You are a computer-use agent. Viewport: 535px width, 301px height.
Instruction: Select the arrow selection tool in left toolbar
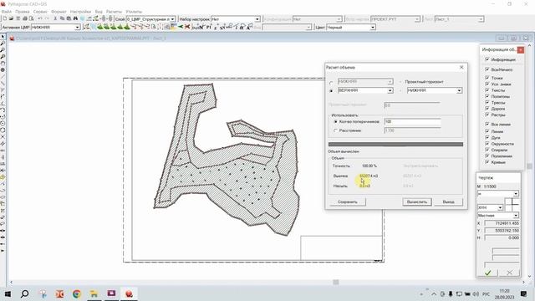pos(3,37)
